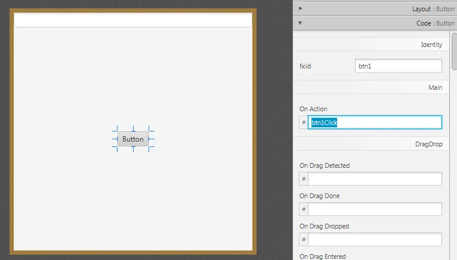Click the Main section heading
Viewport: 457px width, 260px height.
point(435,87)
